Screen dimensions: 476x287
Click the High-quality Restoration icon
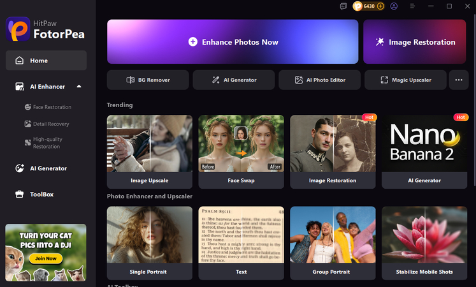coord(27,143)
